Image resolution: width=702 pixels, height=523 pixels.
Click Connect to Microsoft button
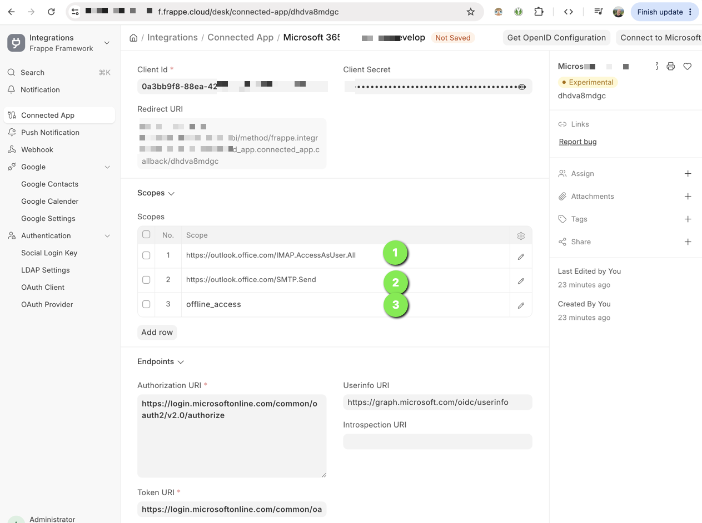[659, 38]
